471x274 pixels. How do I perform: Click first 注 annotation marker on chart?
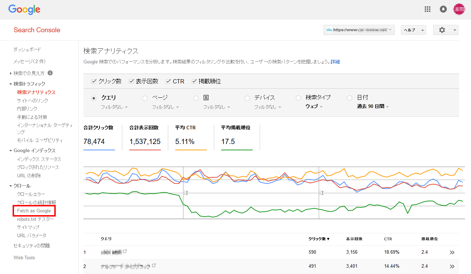[x=186, y=193]
